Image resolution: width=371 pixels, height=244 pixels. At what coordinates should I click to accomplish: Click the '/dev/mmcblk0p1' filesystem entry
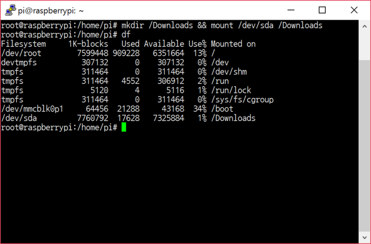point(32,109)
